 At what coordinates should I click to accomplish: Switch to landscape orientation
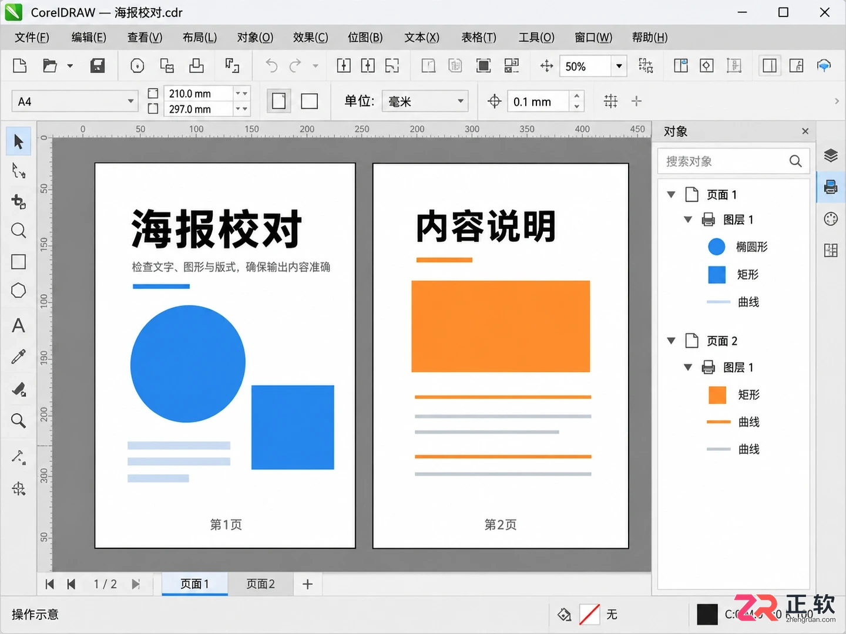click(x=310, y=101)
